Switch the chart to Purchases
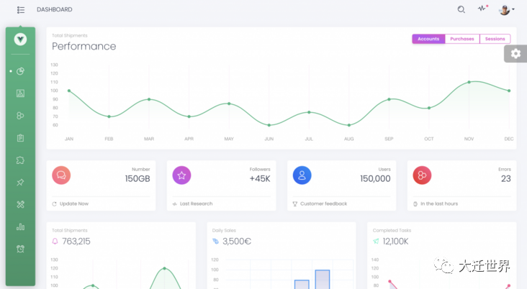527x289 pixels. coord(462,39)
